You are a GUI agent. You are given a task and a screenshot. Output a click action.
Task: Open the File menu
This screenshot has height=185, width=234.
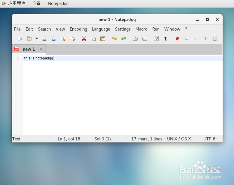[17, 29]
